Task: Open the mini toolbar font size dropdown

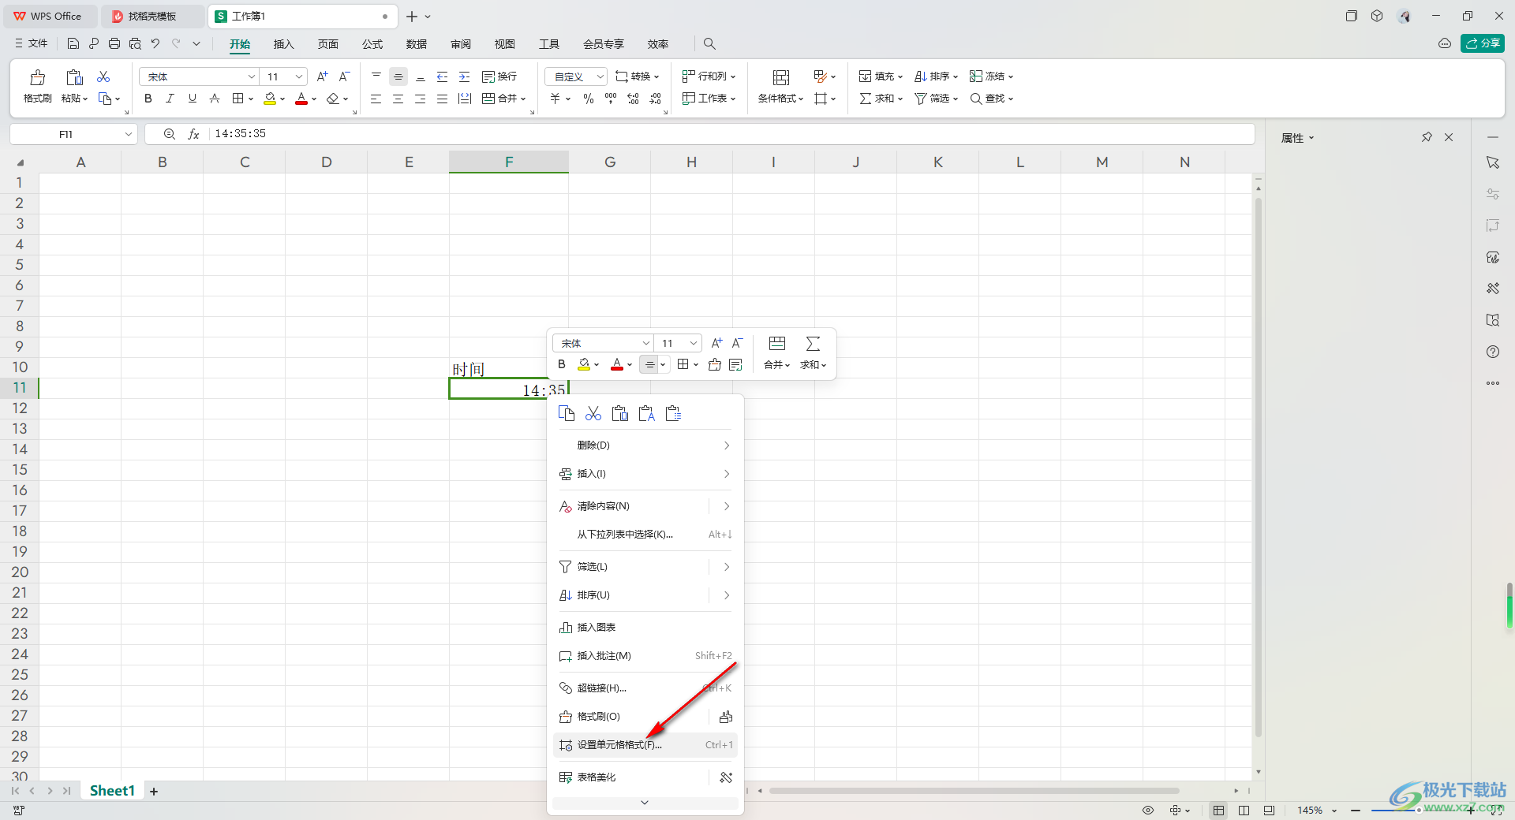Action: (x=694, y=343)
